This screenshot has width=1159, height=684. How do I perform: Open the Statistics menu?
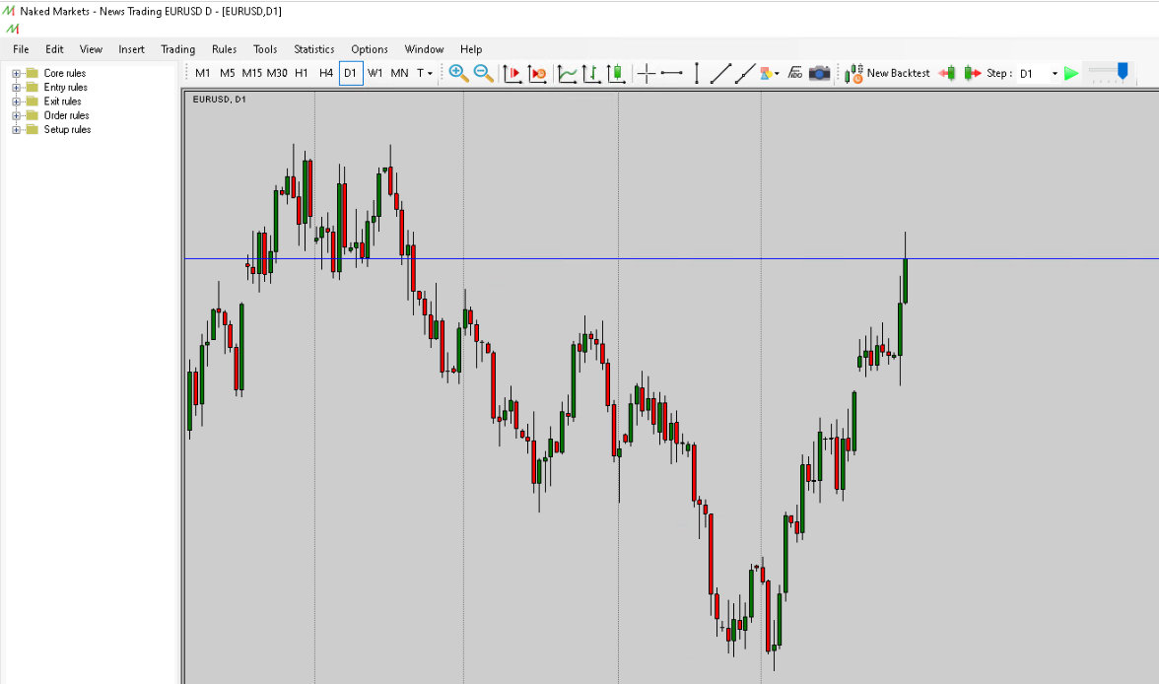click(313, 49)
